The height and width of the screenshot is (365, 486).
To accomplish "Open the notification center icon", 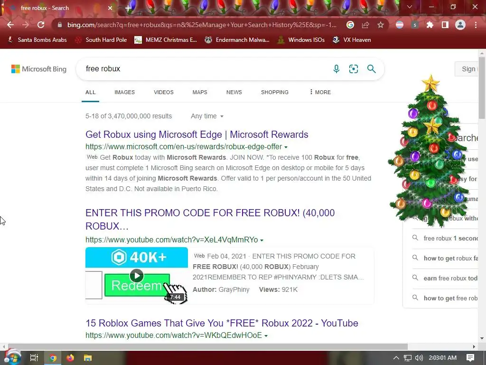I will coord(470,358).
